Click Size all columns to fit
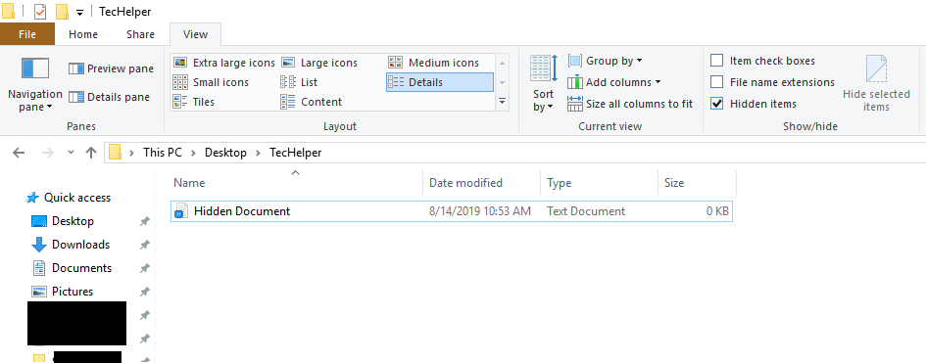Viewport: 926px width, 363px height. [x=630, y=105]
